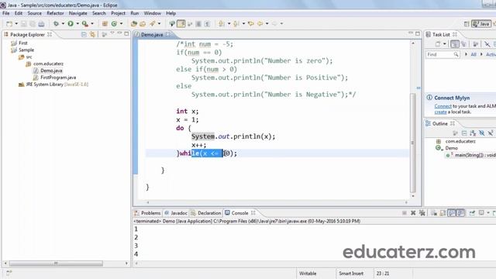Click Pin Console icon
The image size is (496, 279).
click(472, 213)
